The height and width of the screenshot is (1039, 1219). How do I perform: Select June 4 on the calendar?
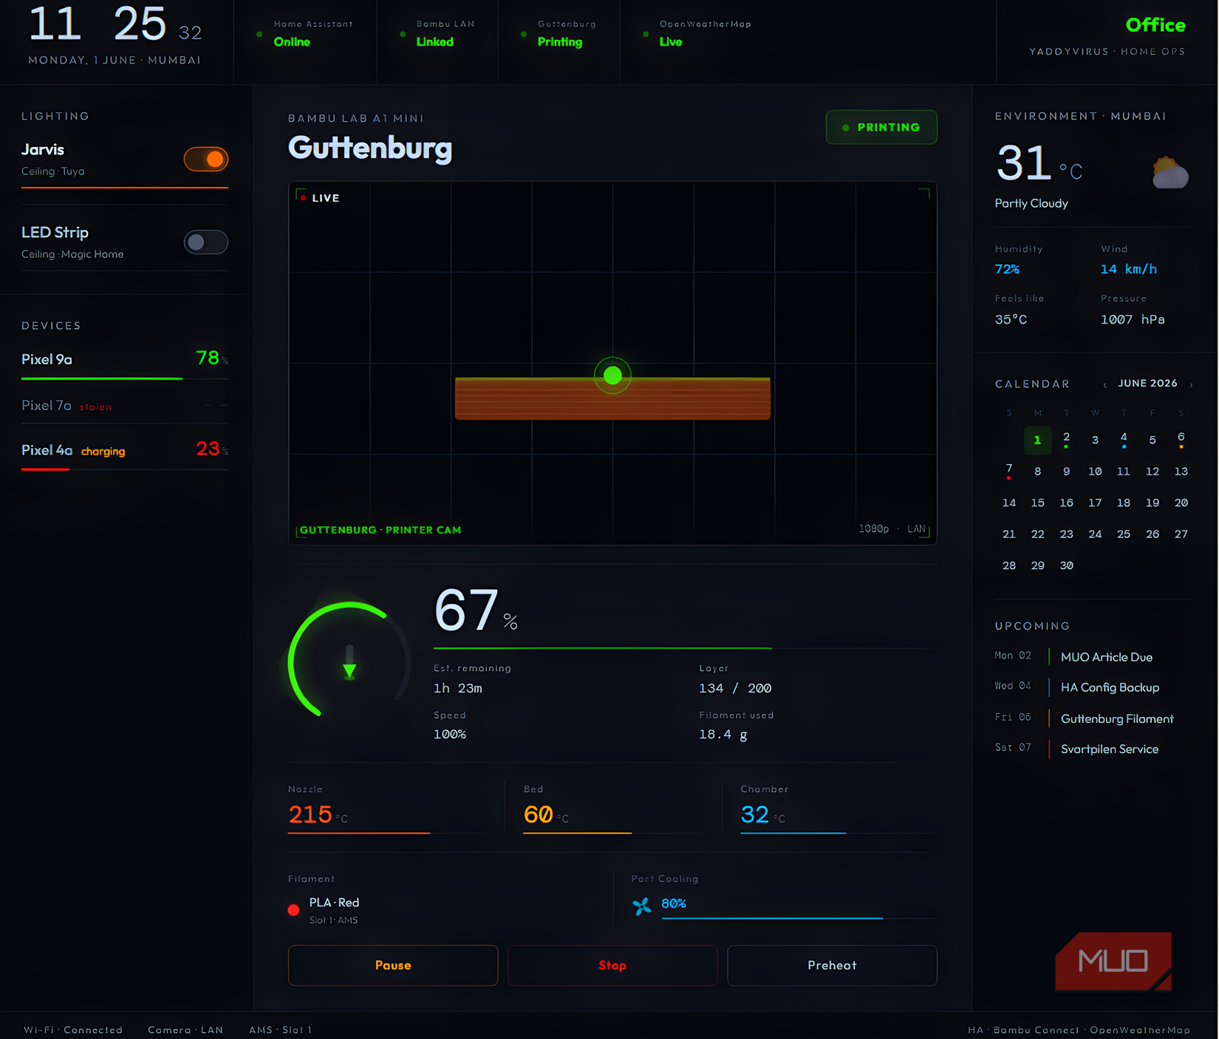(x=1124, y=439)
